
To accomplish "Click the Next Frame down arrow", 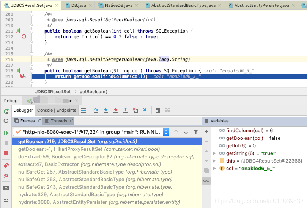I will click(x=186, y=132).
